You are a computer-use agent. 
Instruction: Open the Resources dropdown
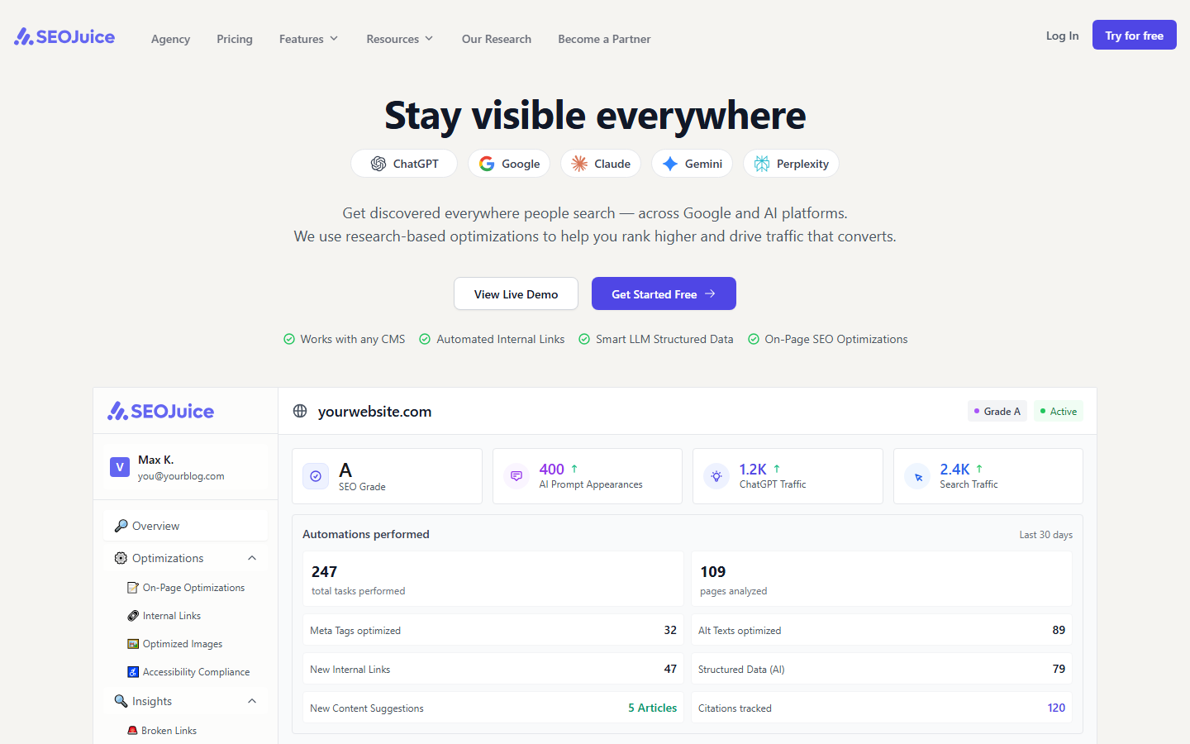(399, 39)
